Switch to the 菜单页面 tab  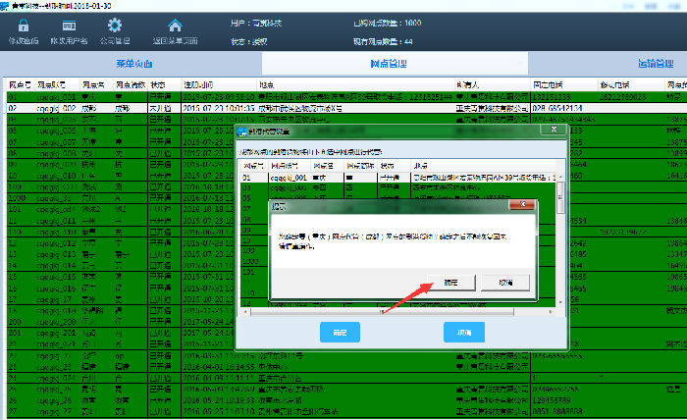coord(137,63)
